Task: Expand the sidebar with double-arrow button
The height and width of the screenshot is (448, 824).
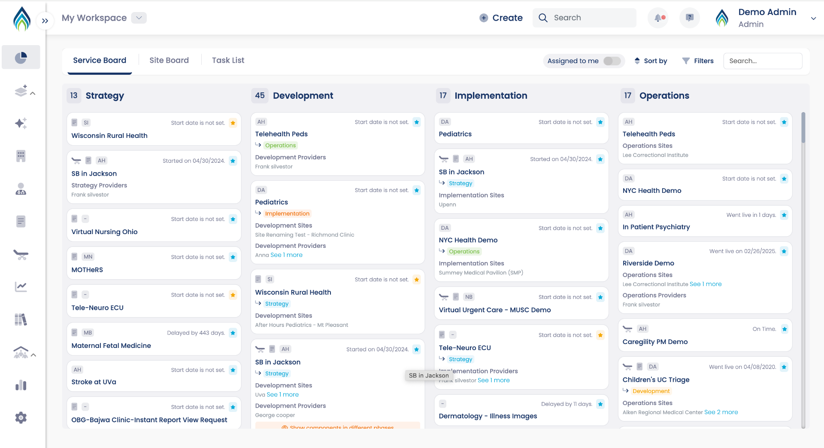Action: pos(45,21)
